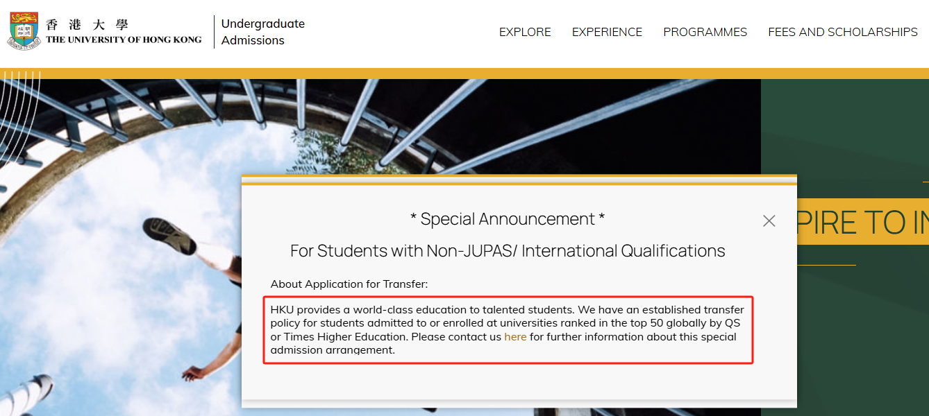Follow the 'here' contact link
Image resolution: width=929 pixels, height=416 pixels.
tap(515, 337)
